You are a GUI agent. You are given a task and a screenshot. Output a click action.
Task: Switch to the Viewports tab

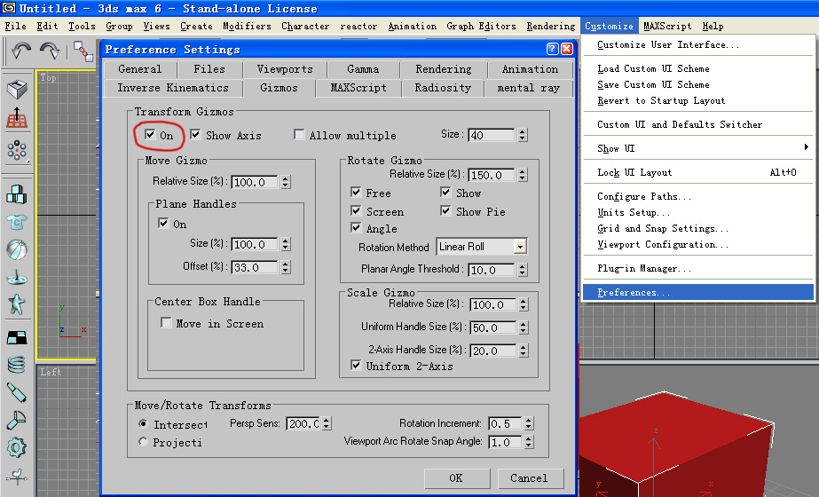point(285,69)
